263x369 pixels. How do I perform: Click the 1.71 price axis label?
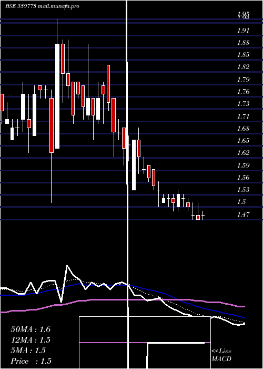[x=242, y=116]
